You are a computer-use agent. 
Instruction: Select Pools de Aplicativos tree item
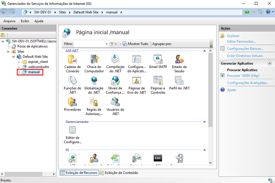click(x=32, y=46)
